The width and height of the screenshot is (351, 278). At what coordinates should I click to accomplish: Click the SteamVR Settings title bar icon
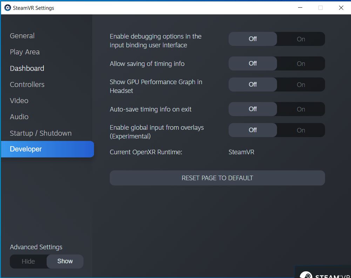pos(7,8)
